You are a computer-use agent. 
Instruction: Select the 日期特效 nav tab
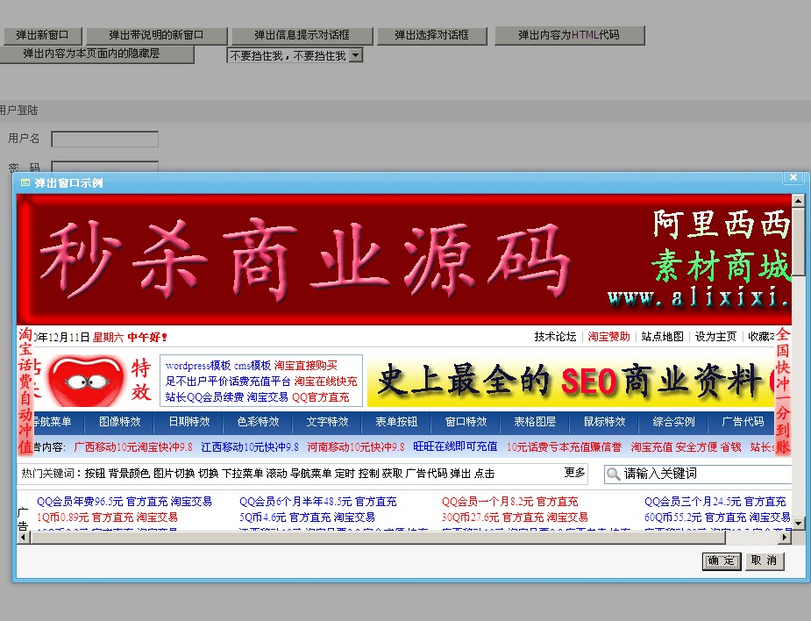[x=189, y=422]
